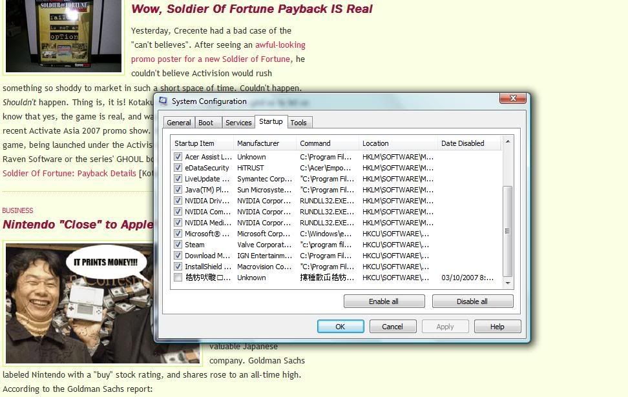
Task: Click the System Configuration title bar icon
Action: pos(163,101)
